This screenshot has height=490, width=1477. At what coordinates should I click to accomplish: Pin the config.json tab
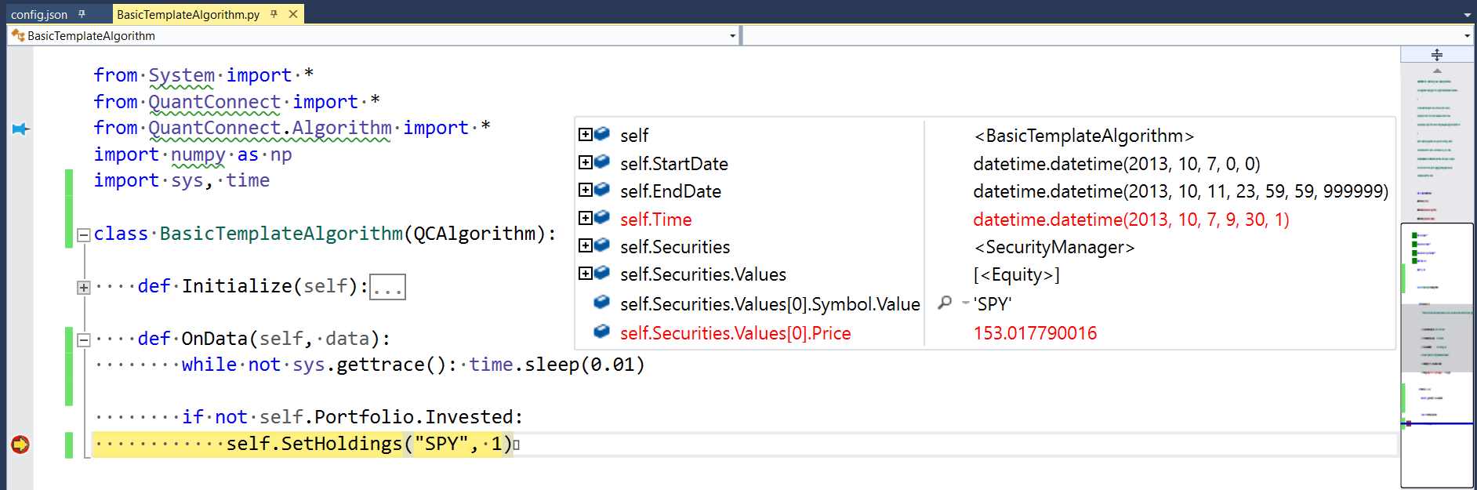pos(82,14)
